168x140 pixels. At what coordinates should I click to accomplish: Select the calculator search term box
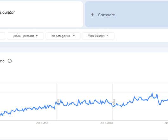(41, 14)
